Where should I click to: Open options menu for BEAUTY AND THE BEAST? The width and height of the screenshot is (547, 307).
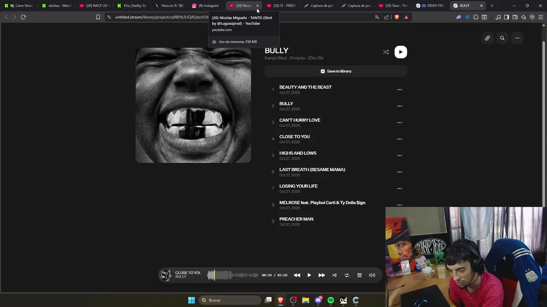tap(400, 90)
